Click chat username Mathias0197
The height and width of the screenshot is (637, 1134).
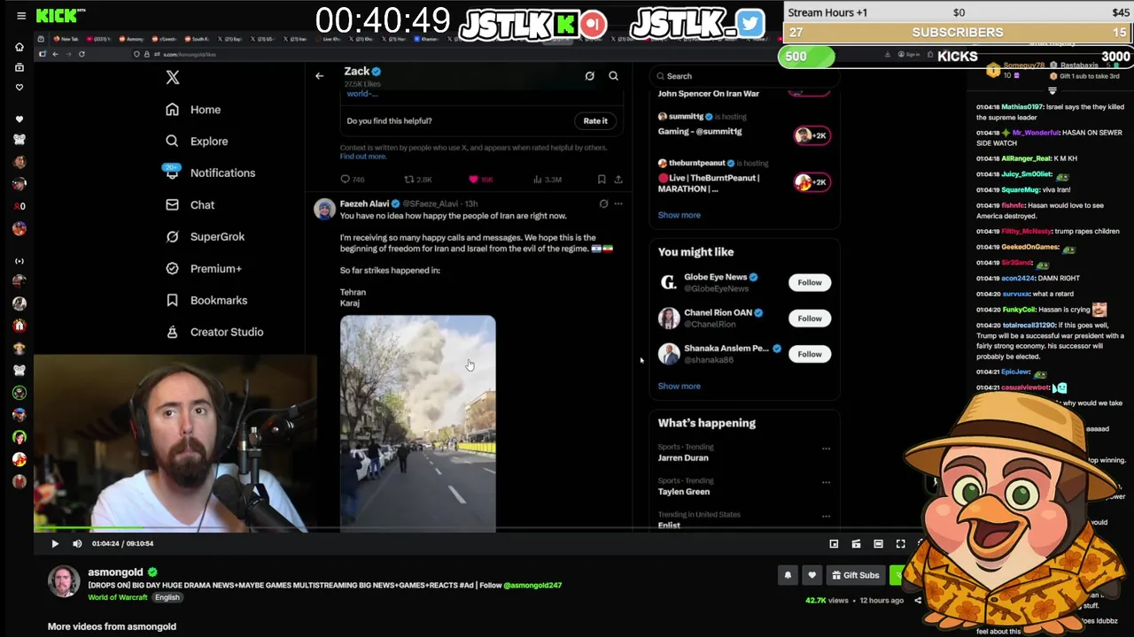(x=1022, y=107)
